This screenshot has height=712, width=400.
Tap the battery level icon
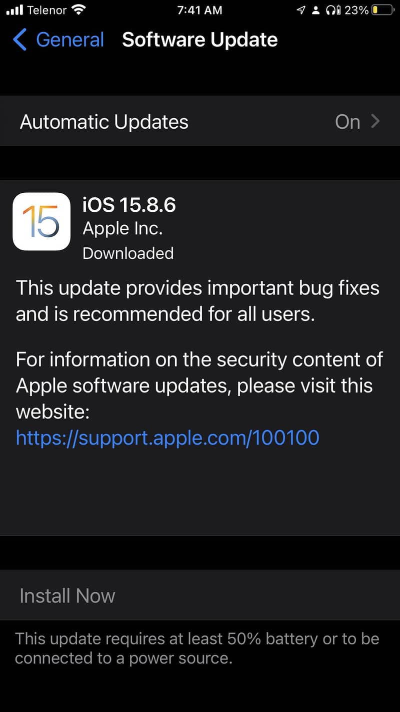click(382, 10)
